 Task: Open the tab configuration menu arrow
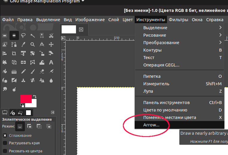point(53,112)
